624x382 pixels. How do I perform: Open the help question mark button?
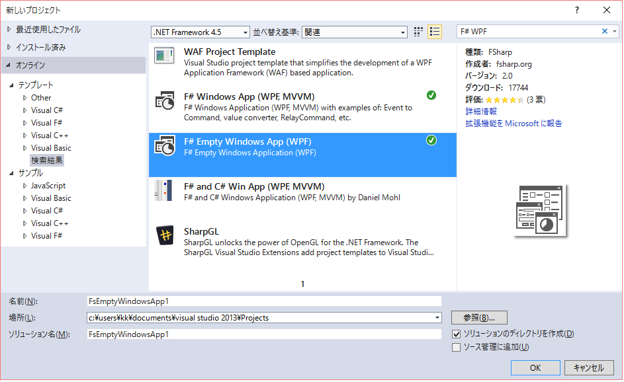(x=577, y=10)
